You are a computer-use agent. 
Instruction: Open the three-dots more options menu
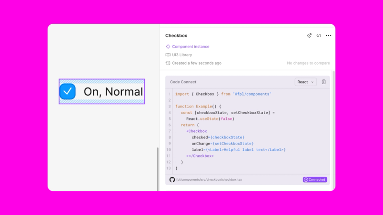[329, 36]
